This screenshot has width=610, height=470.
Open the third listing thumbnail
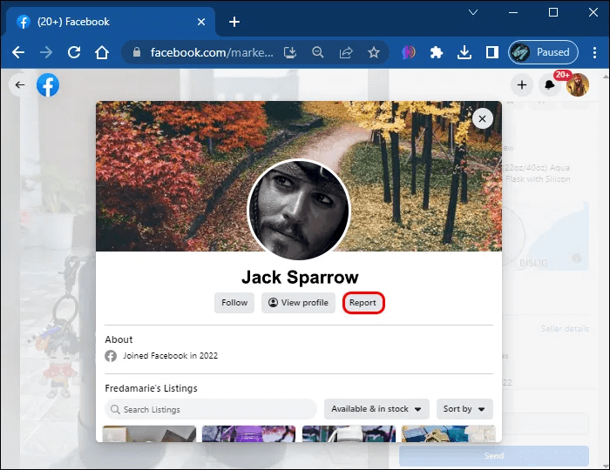tap(349, 433)
